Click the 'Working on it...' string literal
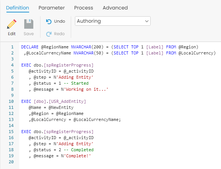This screenshot has width=221, height=169. pos(86,89)
